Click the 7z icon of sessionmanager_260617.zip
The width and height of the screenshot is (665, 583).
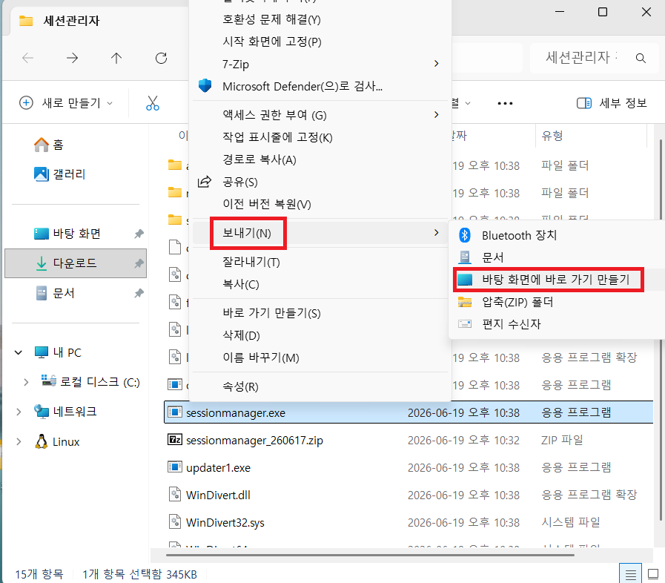coord(175,440)
